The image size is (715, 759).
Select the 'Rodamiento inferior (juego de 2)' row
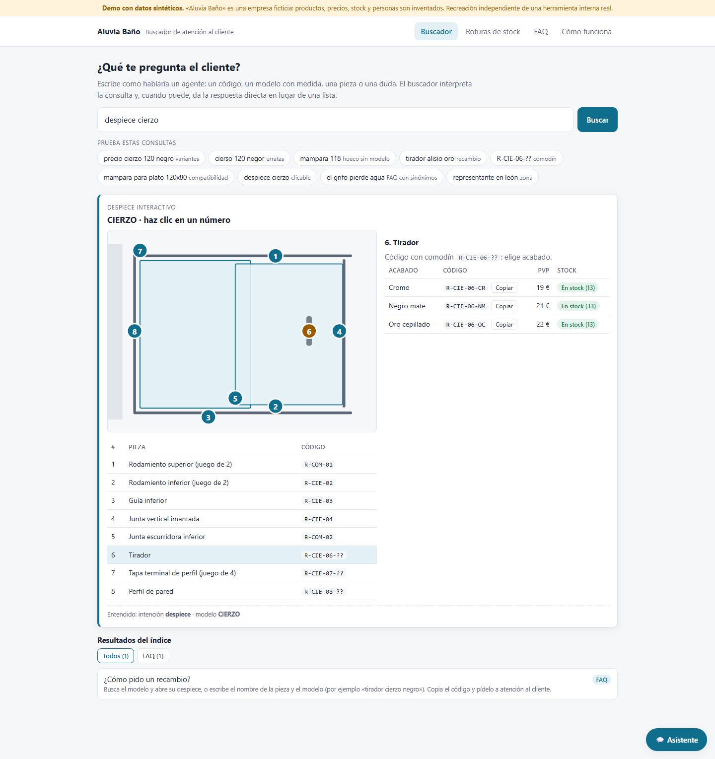tap(242, 483)
